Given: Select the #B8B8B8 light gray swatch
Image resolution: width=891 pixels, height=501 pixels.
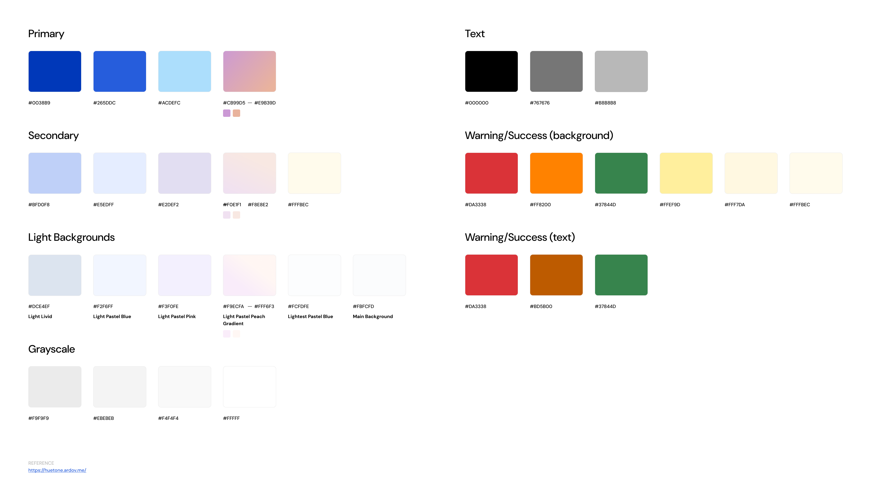Looking at the screenshot, I should point(621,71).
